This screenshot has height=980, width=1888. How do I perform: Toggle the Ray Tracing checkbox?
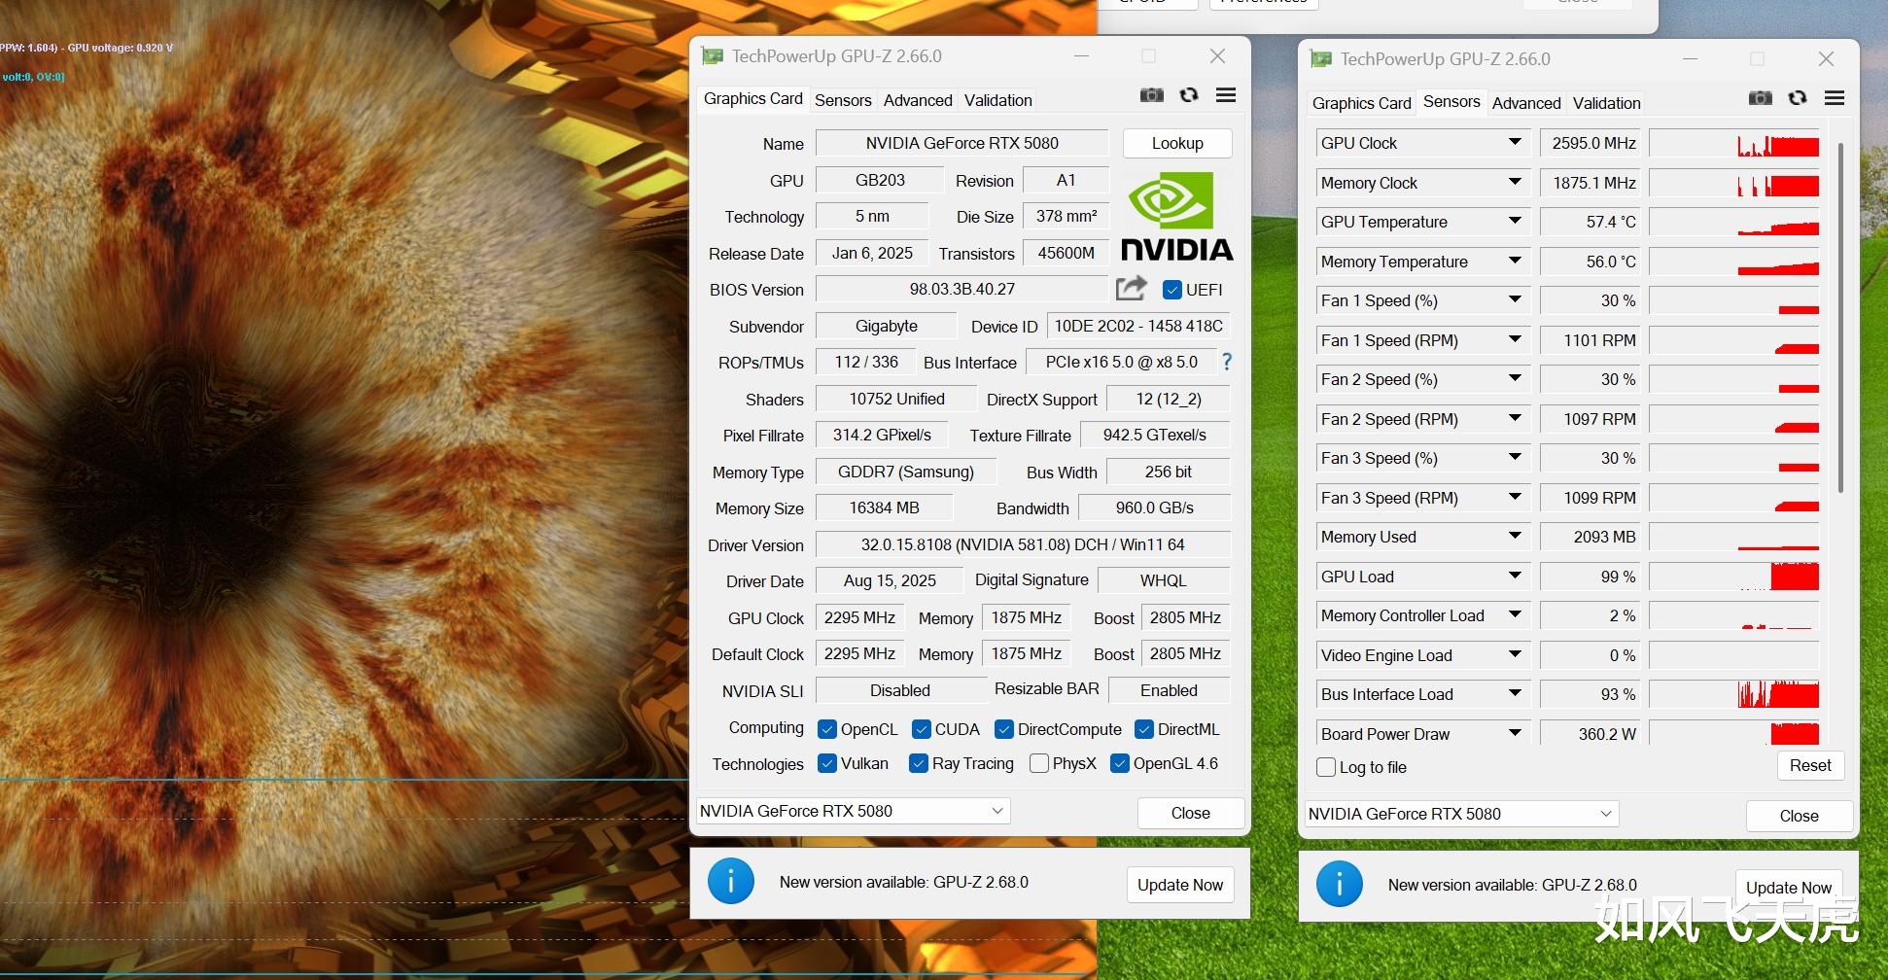(918, 763)
